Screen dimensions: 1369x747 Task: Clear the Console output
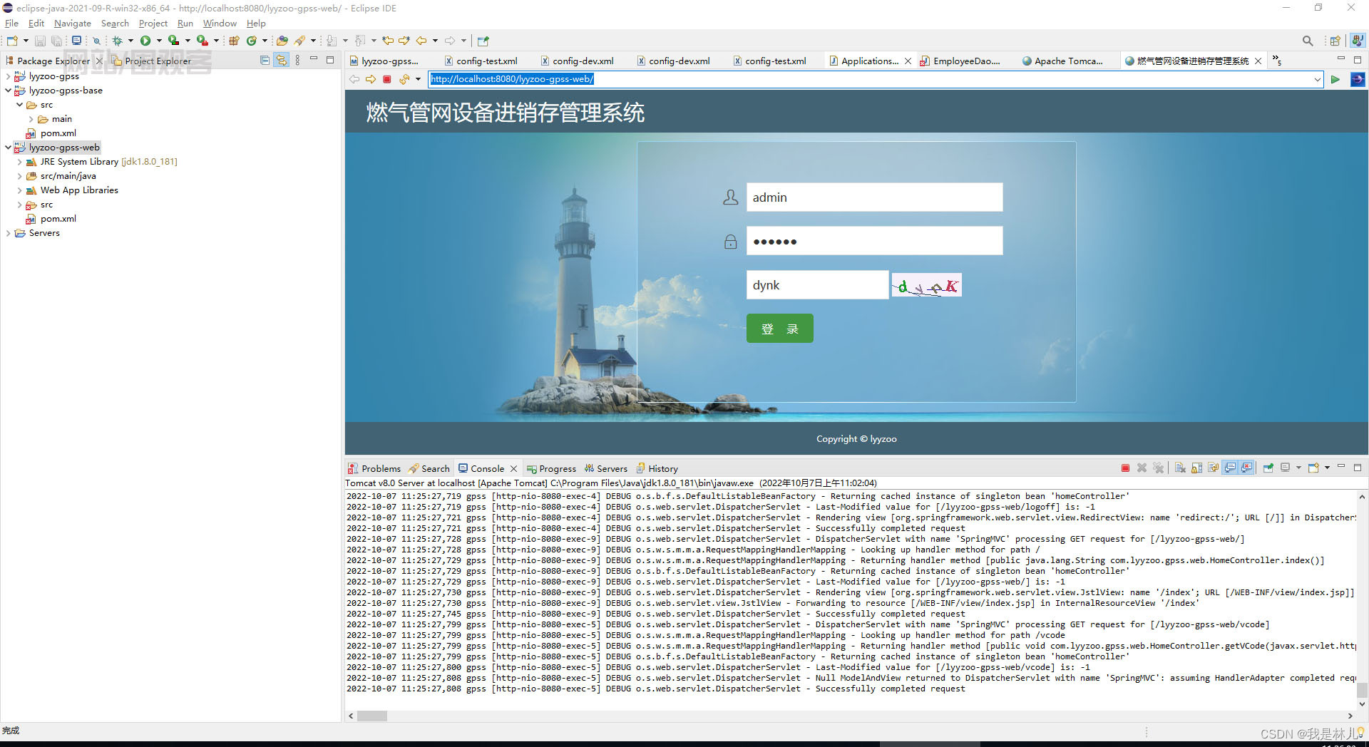coord(1181,468)
